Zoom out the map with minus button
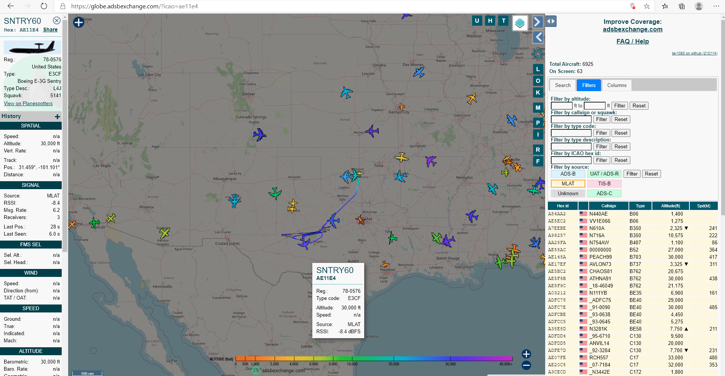Viewport: 725px width, 376px height. [x=526, y=365]
